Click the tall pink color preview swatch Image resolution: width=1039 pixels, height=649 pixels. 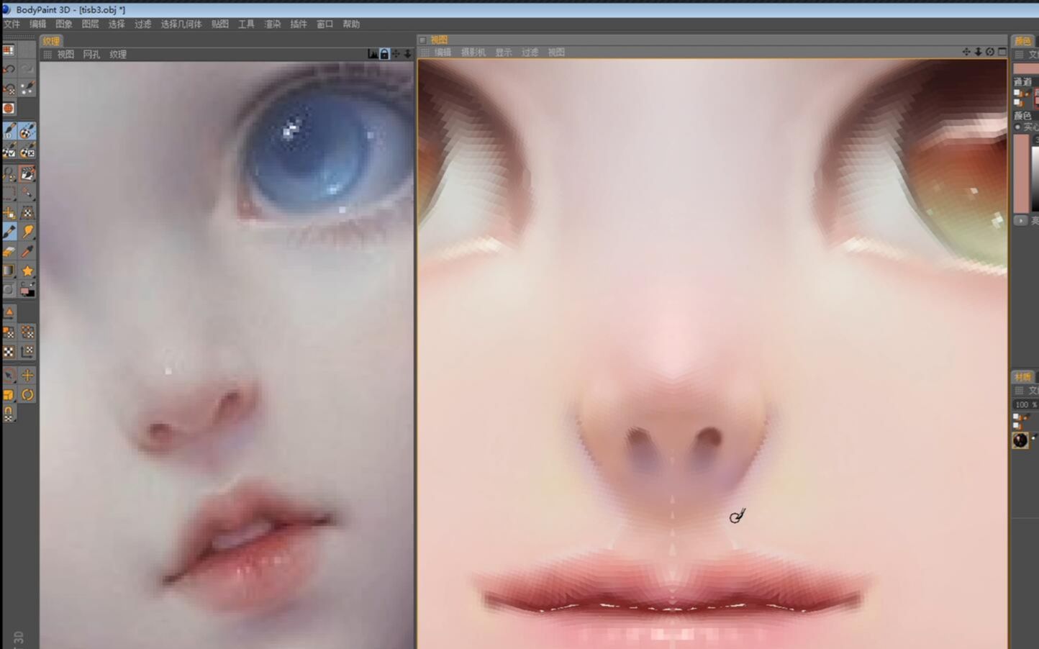click(x=1021, y=173)
